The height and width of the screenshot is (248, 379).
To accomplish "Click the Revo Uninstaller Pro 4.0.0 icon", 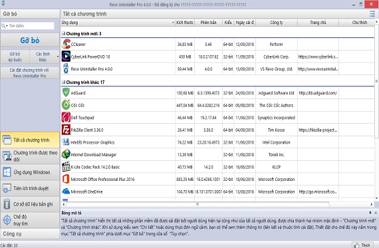I will [66, 69].
